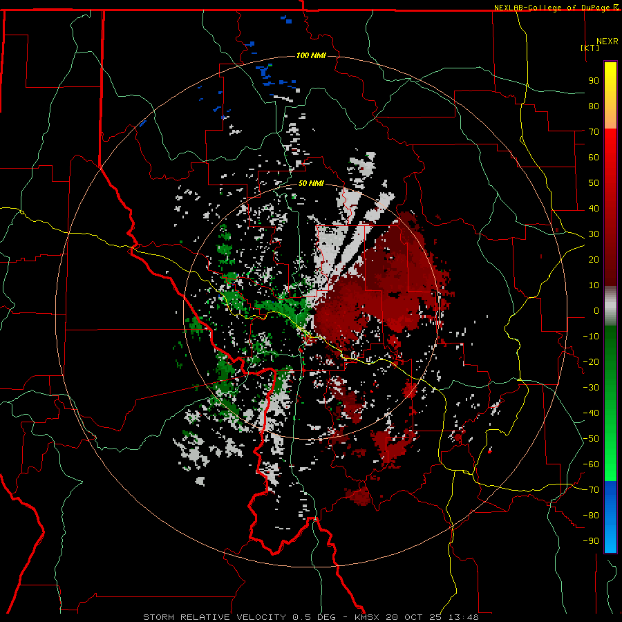The image size is (622, 622).
Task: Click the positive 70 scale value
Action: (594, 132)
